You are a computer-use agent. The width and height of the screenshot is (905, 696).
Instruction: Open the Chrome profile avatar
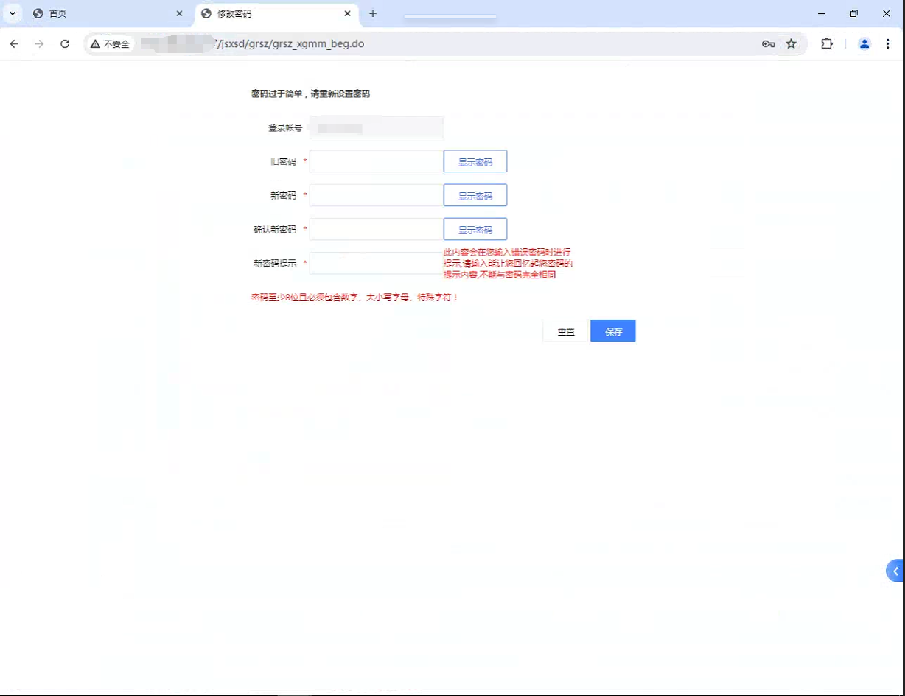point(864,44)
